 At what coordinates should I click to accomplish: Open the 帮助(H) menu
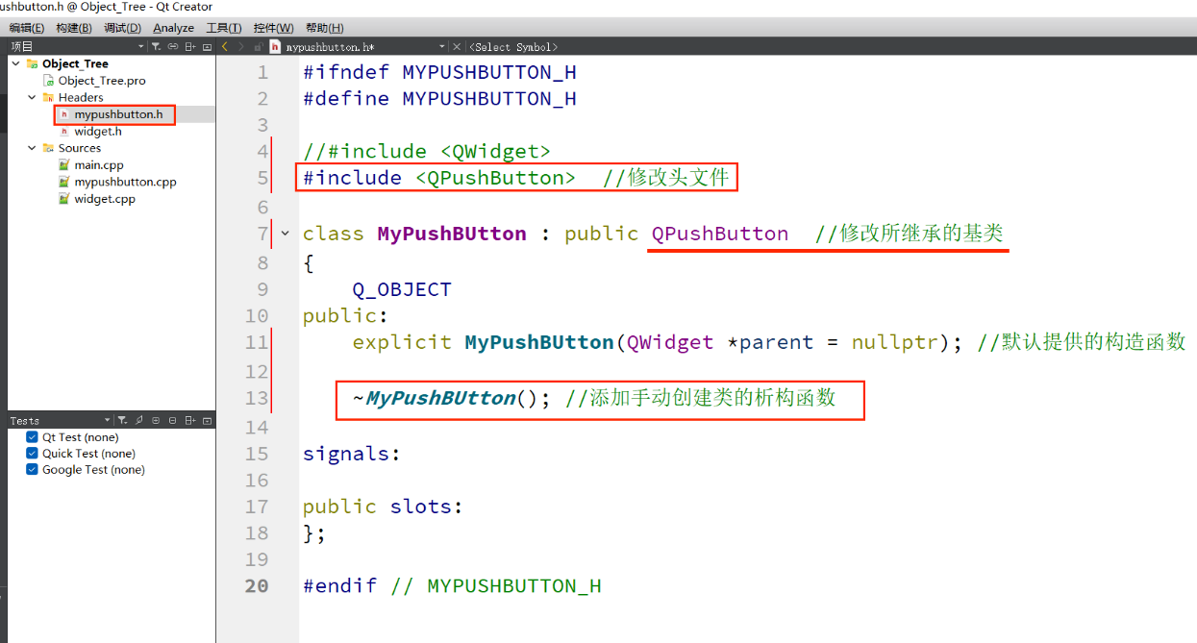coord(324,28)
